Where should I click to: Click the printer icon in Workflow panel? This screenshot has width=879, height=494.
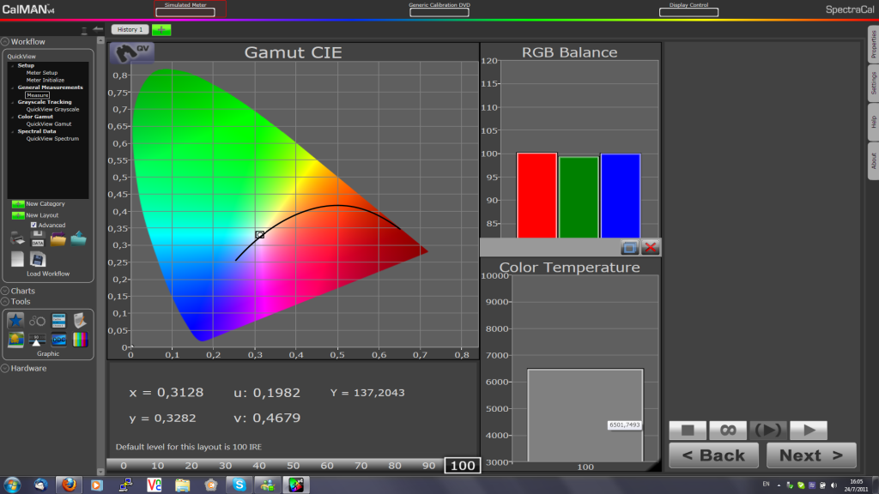point(17,238)
